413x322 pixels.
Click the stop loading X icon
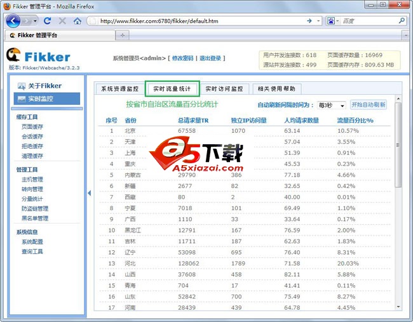pos(62,21)
